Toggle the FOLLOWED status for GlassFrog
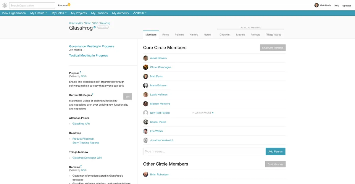The width and height of the screenshot is (355, 184). pyautogui.click(x=104, y=27)
